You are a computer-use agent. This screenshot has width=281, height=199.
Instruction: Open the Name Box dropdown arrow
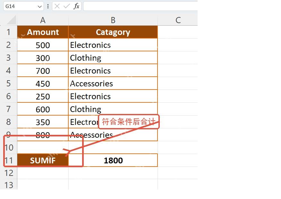(39, 7)
